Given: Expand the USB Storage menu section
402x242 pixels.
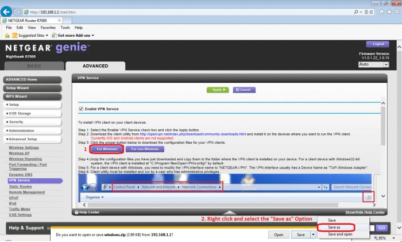Looking at the screenshot, I should 32,113.
